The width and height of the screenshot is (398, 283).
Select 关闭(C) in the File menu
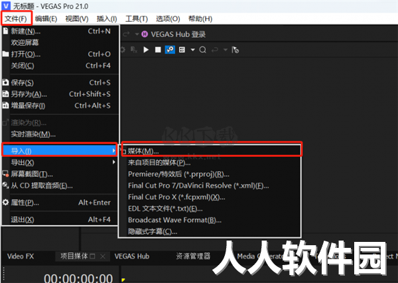point(60,66)
